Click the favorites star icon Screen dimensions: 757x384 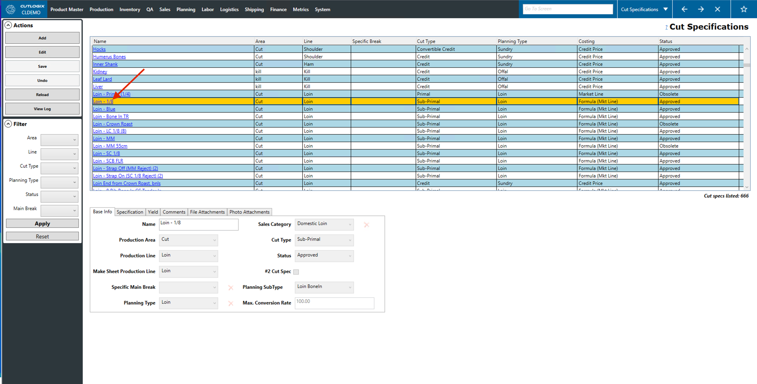coord(744,9)
